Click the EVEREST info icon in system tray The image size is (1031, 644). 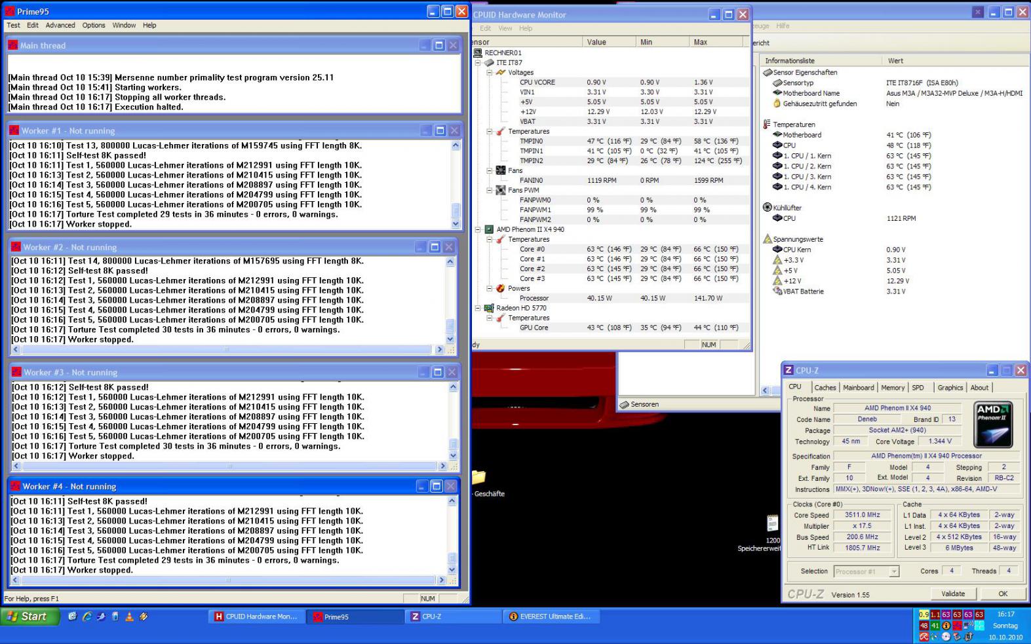946,626
